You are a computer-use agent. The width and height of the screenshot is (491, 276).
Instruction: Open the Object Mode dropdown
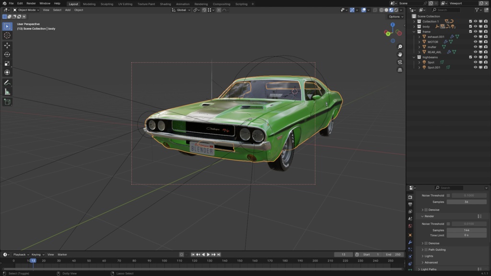pyautogui.click(x=26, y=10)
